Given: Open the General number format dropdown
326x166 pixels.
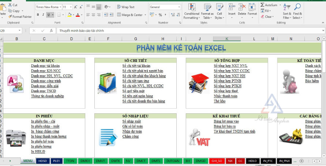Looking at the screenshot, I should click(x=179, y=7).
